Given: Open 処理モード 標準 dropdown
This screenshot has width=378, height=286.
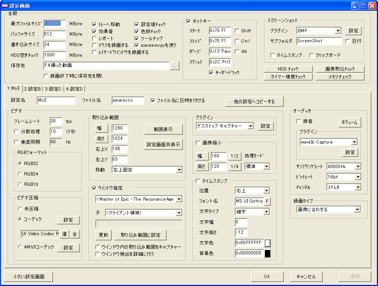Looking at the screenshot, I should (x=266, y=167).
